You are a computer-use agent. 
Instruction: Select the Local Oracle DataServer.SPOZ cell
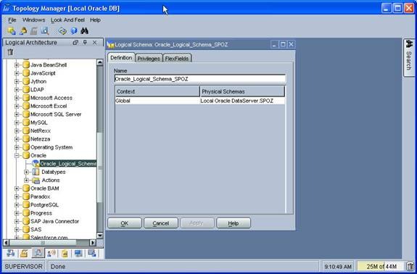[242, 101]
